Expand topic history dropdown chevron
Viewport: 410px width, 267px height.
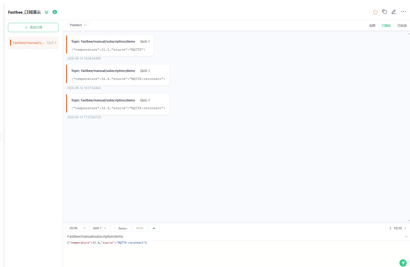click(406, 236)
